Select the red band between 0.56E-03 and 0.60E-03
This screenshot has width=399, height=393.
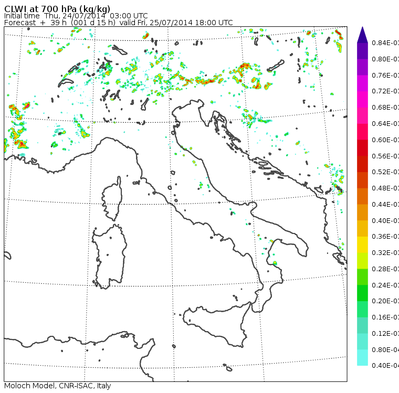[362, 148]
